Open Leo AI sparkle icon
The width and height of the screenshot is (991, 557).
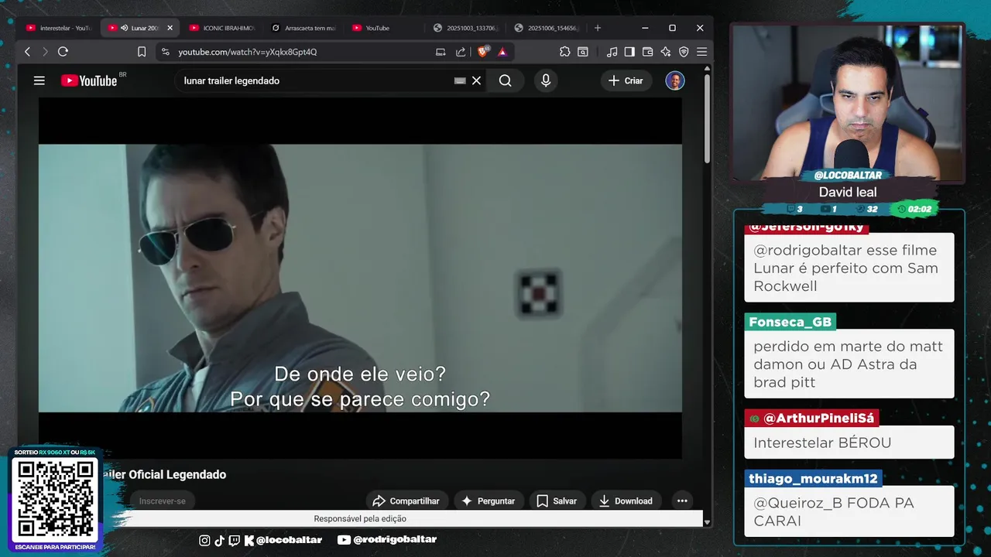tap(665, 52)
